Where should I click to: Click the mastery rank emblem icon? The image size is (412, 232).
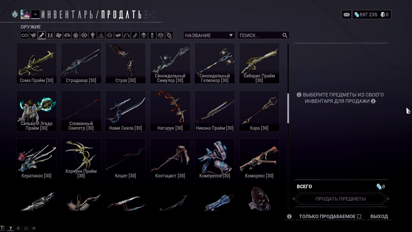(x=15, y=14)
